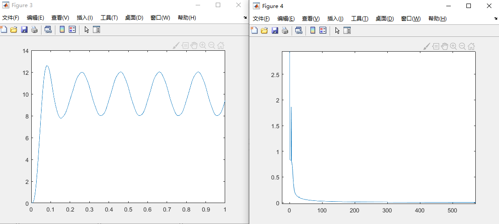This screenshot has height=224, width=499.
Task: Click Open File icon in Figure 4 toolbar
Action: click(x=264, y=30)
